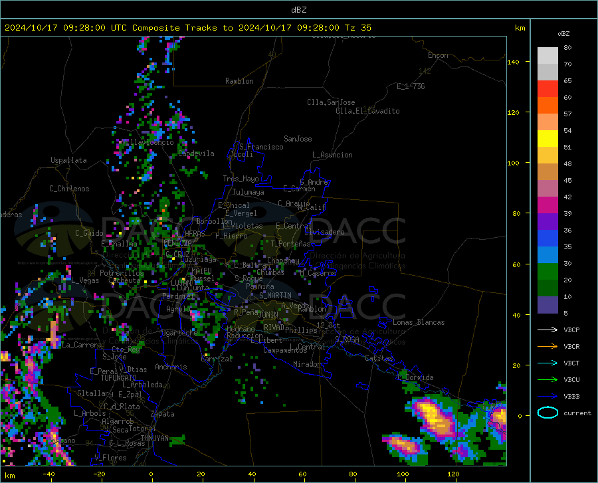Click the 'Catitas' place label
The image size is (598, 483).
379,358
